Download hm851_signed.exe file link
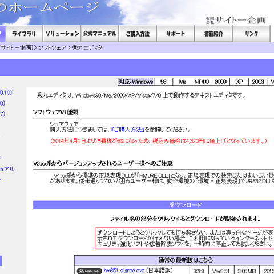Screen dimensions: 274x274 point(124,271)
